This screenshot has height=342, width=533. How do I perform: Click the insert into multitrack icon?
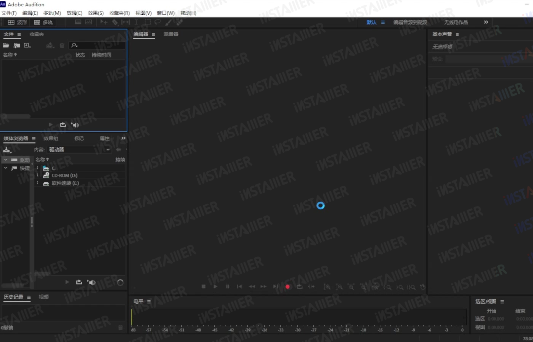(50, 45)
